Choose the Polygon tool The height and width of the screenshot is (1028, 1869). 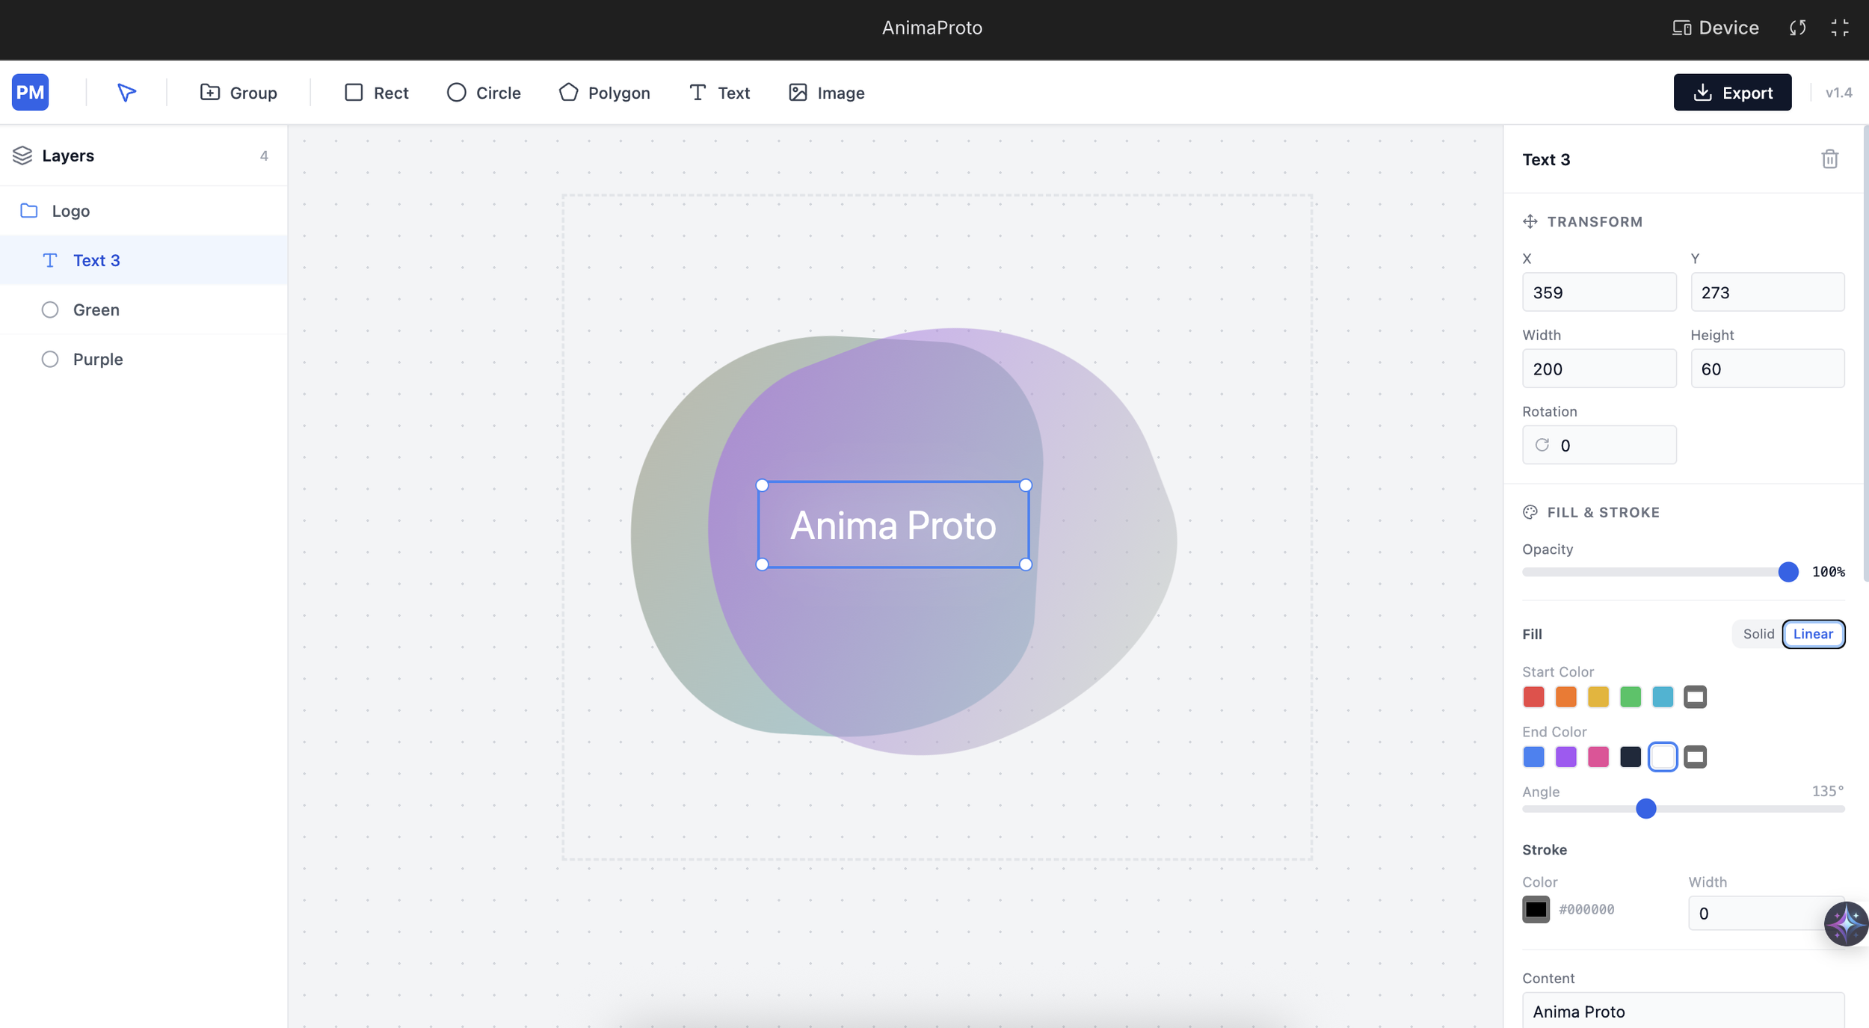pyautogui.click(x=604, y=92)
